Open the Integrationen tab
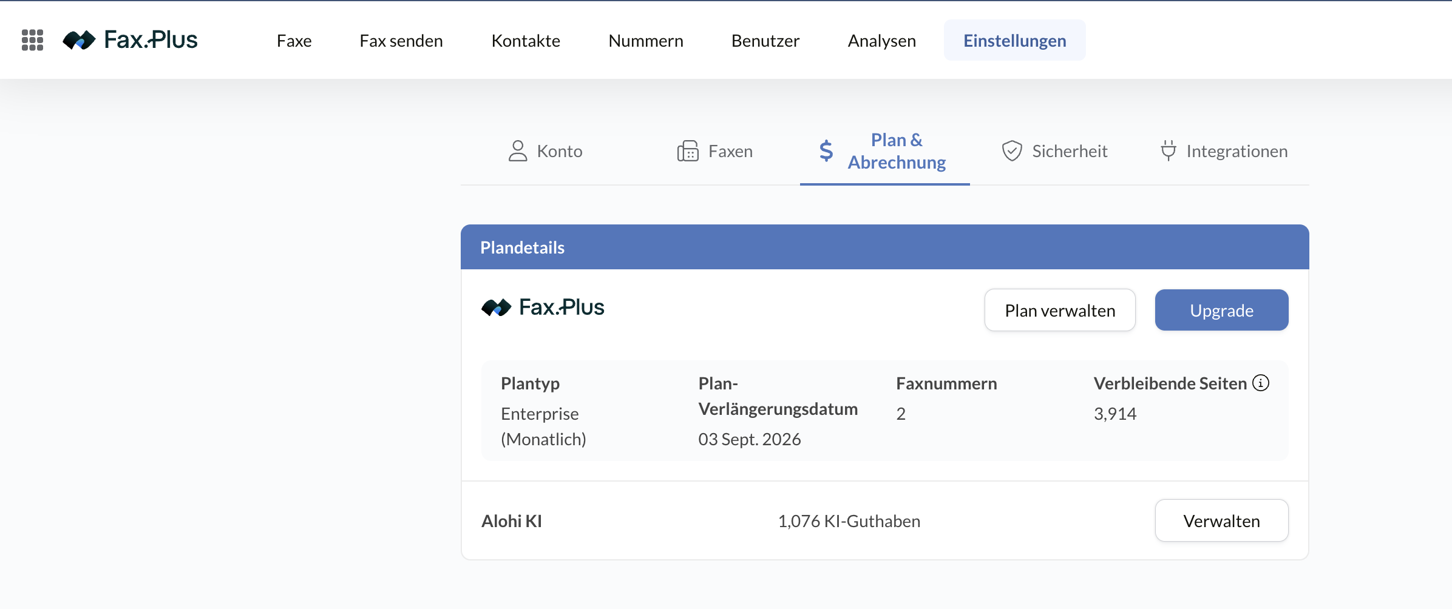Screen dimensions: 1452x609 click(x=1224, y=151)
